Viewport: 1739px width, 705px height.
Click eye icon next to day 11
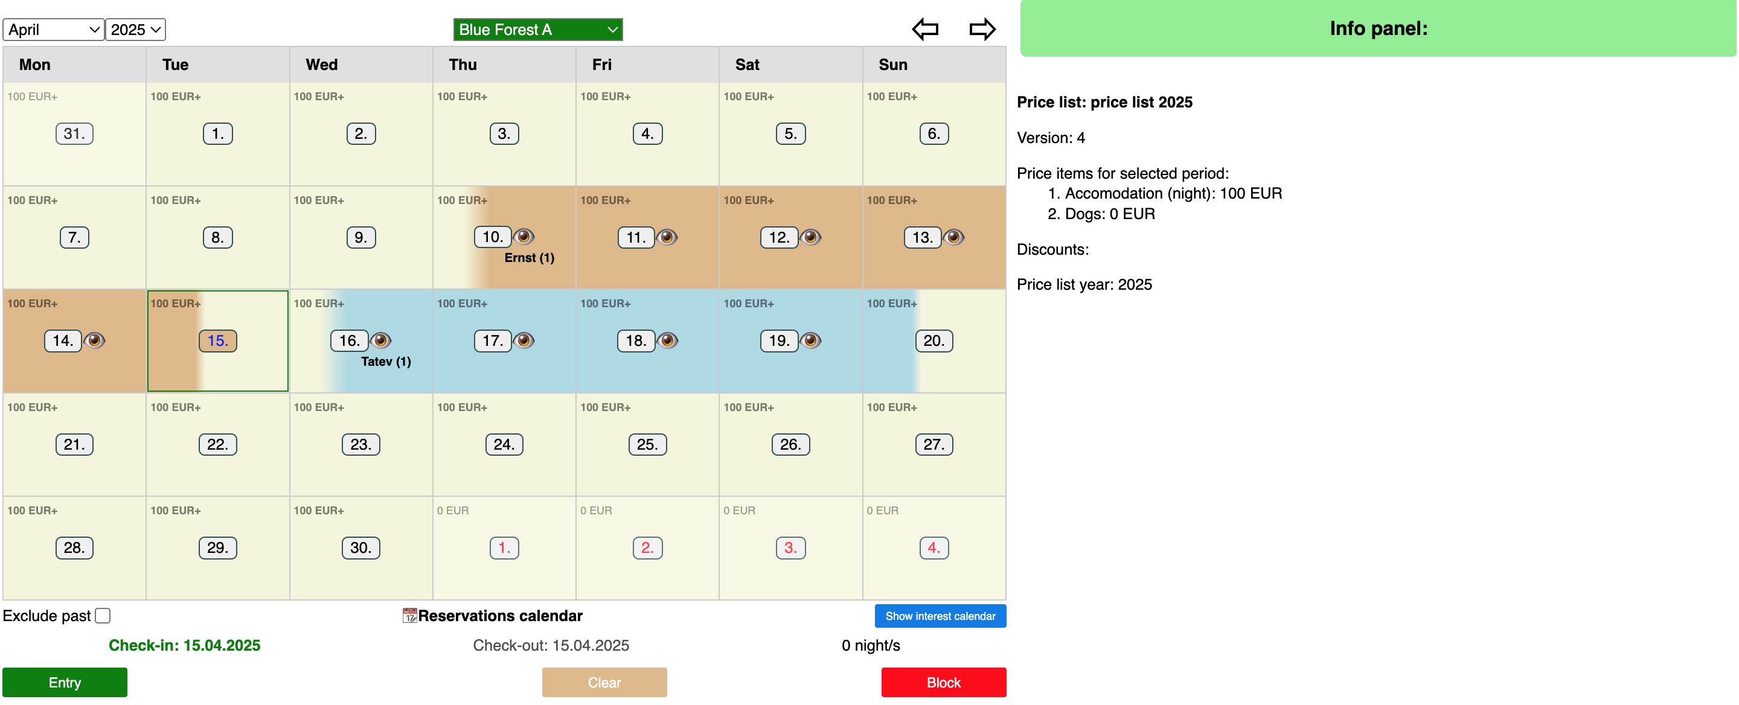[x=667, y=237]
